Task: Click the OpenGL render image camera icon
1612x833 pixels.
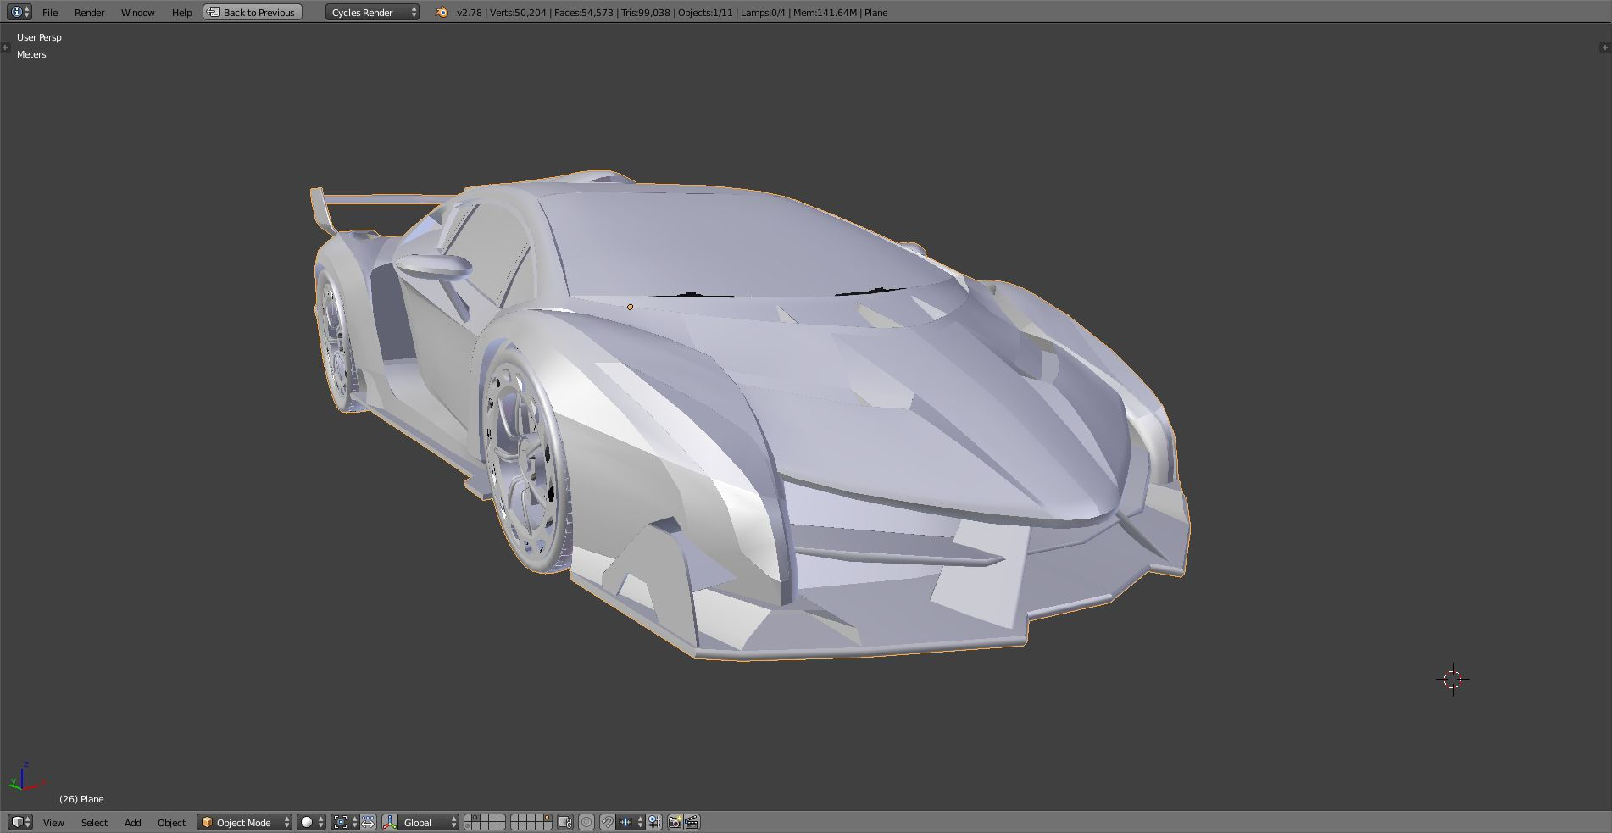Action: [675, 822]
